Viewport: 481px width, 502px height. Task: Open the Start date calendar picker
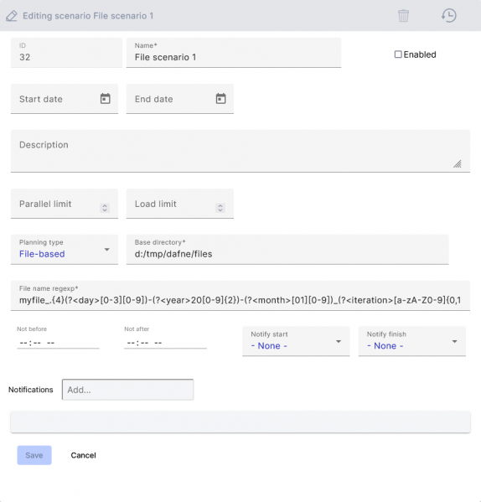[106, 99]
